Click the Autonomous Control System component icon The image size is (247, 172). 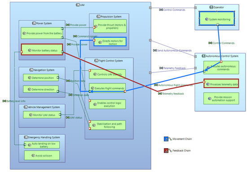click(x=203, y=56)
